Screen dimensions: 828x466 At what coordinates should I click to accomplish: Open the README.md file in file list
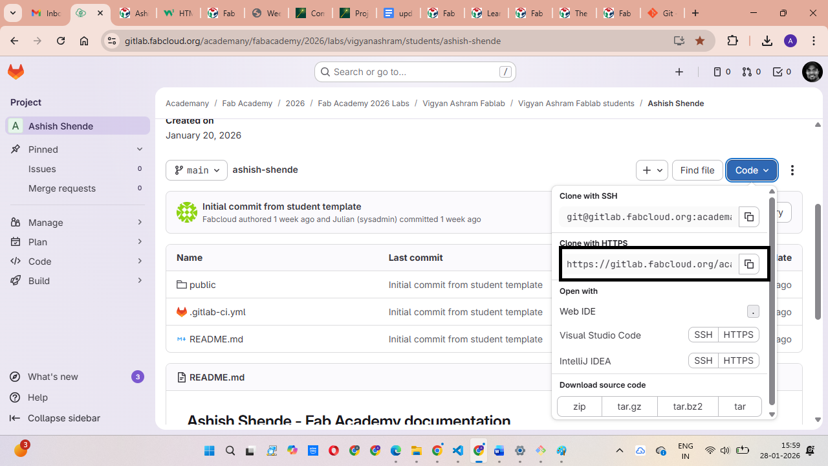(x=216, y=339)
